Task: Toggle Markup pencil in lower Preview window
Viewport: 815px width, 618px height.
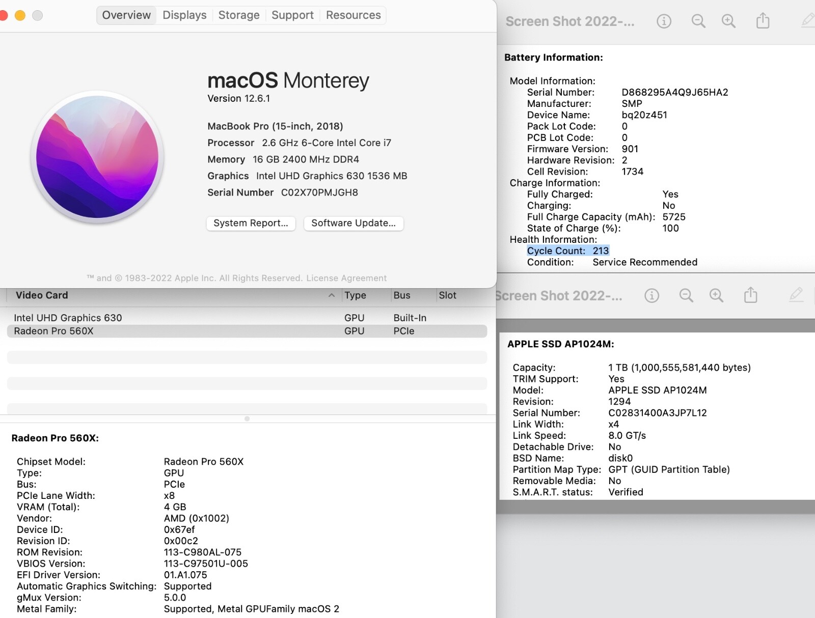Action: click(796, 295)
